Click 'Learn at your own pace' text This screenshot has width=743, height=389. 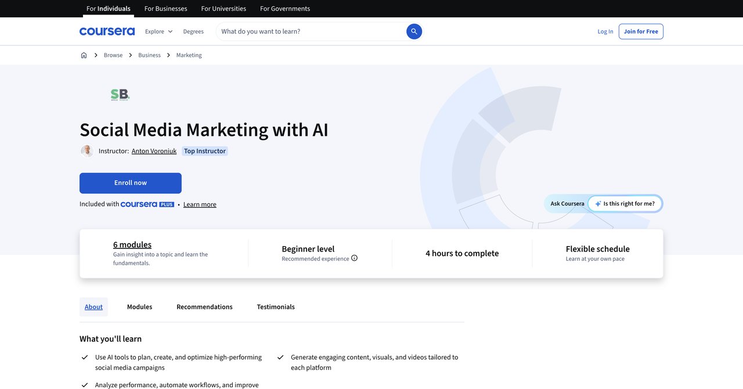(x=595, y=259)
